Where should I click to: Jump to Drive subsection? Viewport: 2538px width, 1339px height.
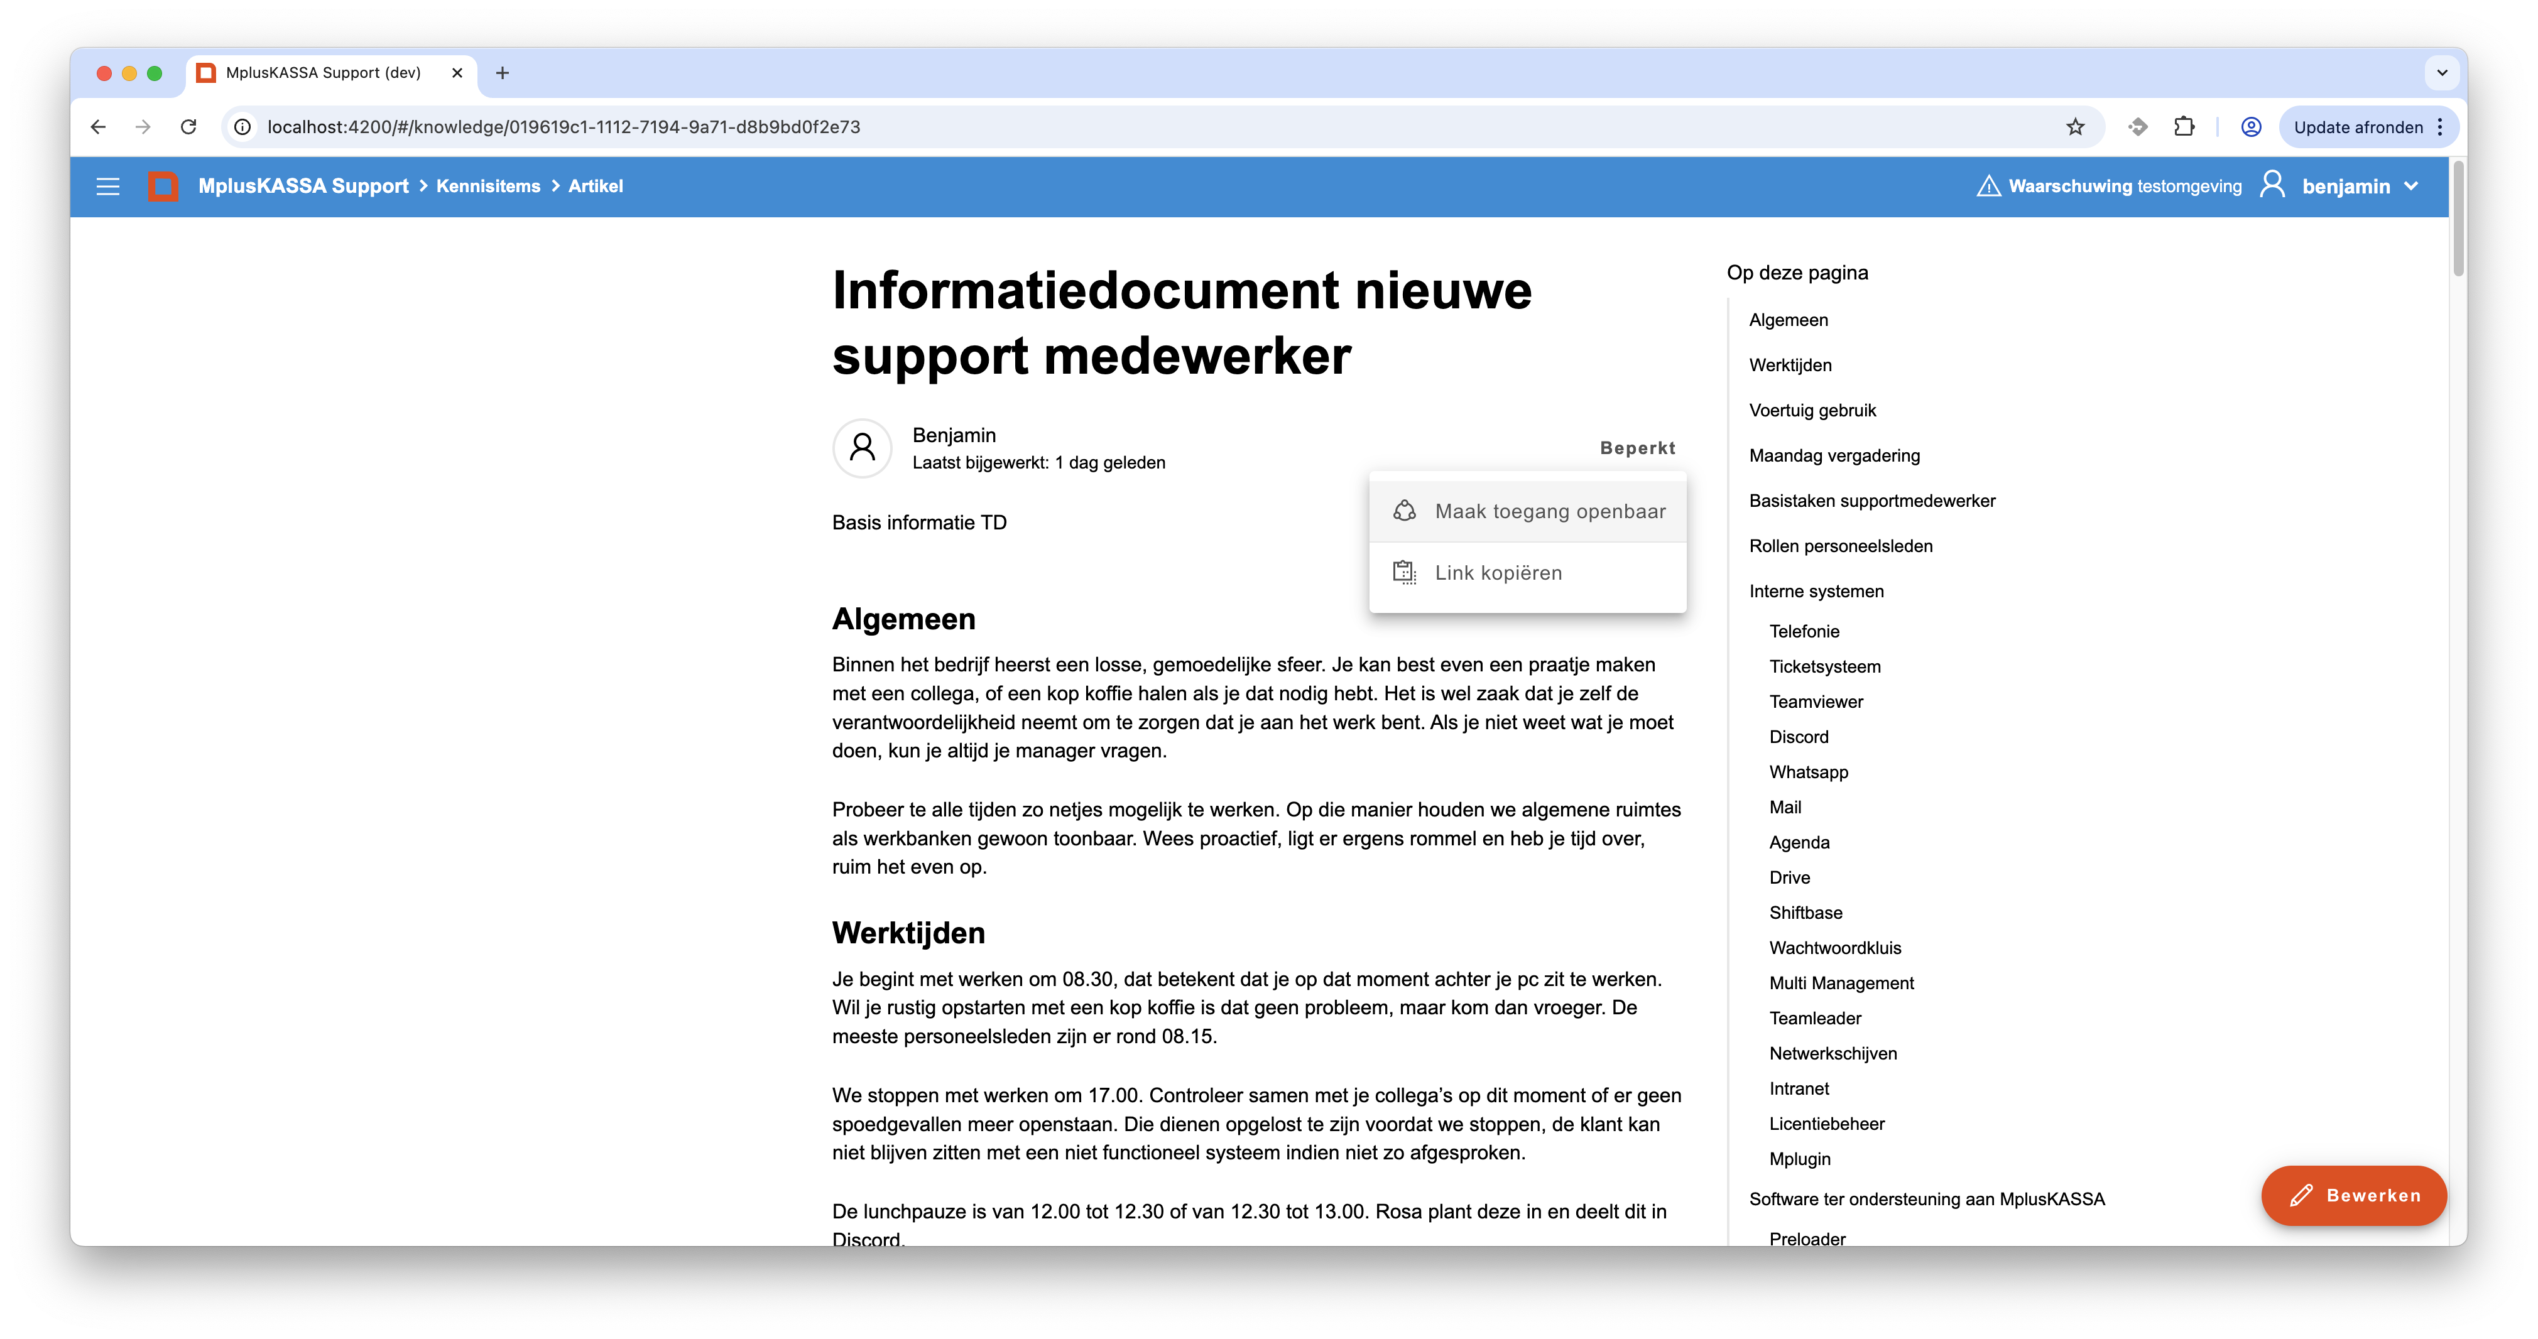1789,878
